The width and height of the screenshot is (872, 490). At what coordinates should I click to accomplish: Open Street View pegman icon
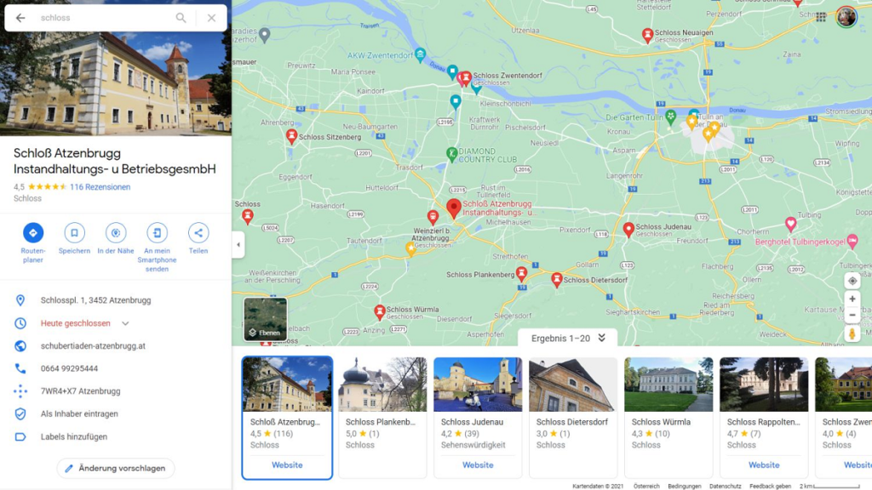852,334
